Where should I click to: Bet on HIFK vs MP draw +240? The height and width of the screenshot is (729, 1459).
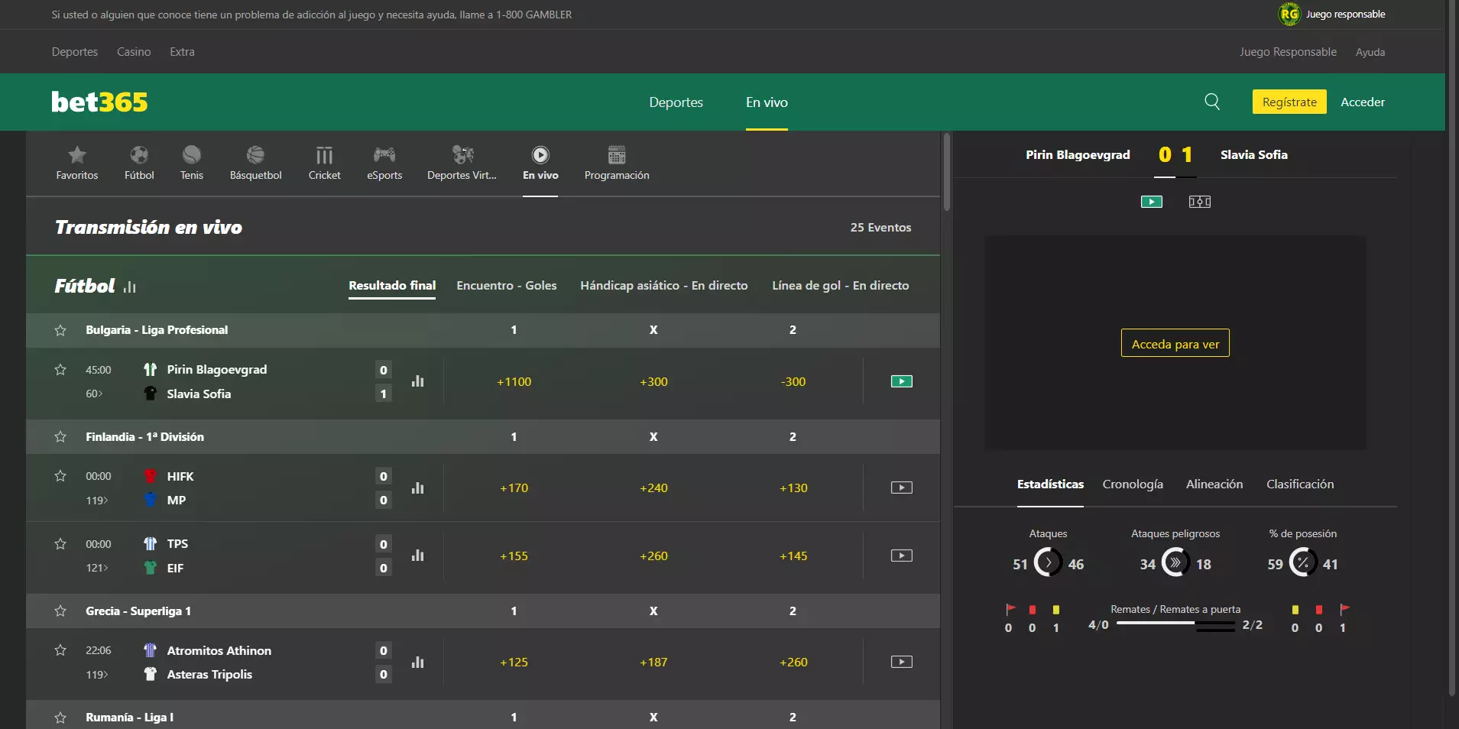pos(653,488)
